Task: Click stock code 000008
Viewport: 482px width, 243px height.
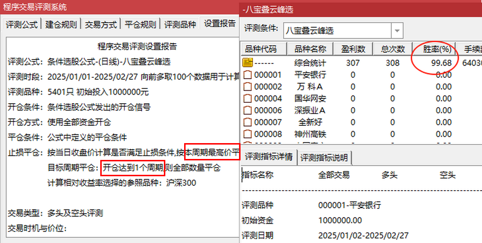Action: pyautogui.click(x=268, y=134)
